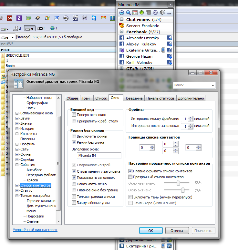The height and width of the screenshot is (250, 238).
Task: Click the red 64 icon in file manager toolbar
Action: click(10, 18)
